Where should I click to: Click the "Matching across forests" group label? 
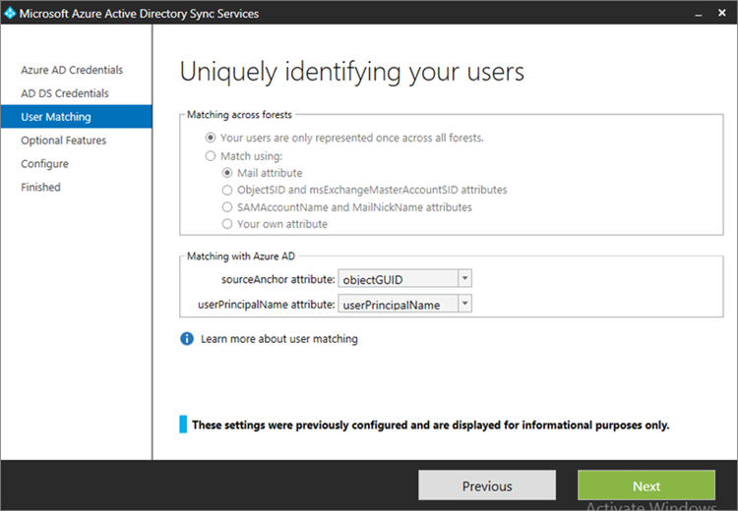[x=239, y=115]
